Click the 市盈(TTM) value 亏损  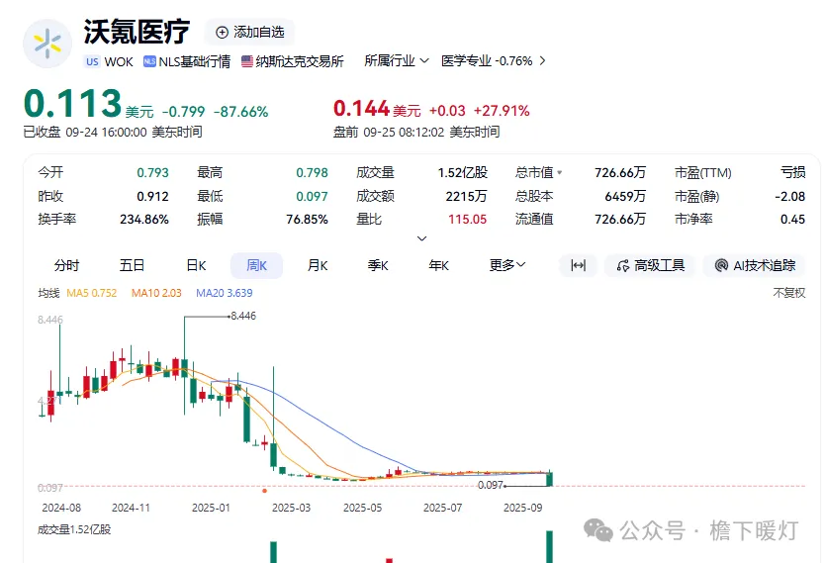[x=793, y=172]
